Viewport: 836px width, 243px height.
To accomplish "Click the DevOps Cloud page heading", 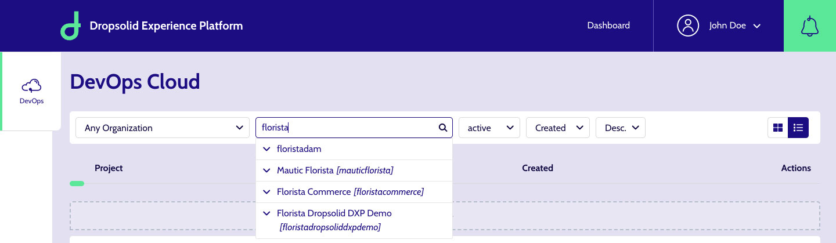I will 135,82.
